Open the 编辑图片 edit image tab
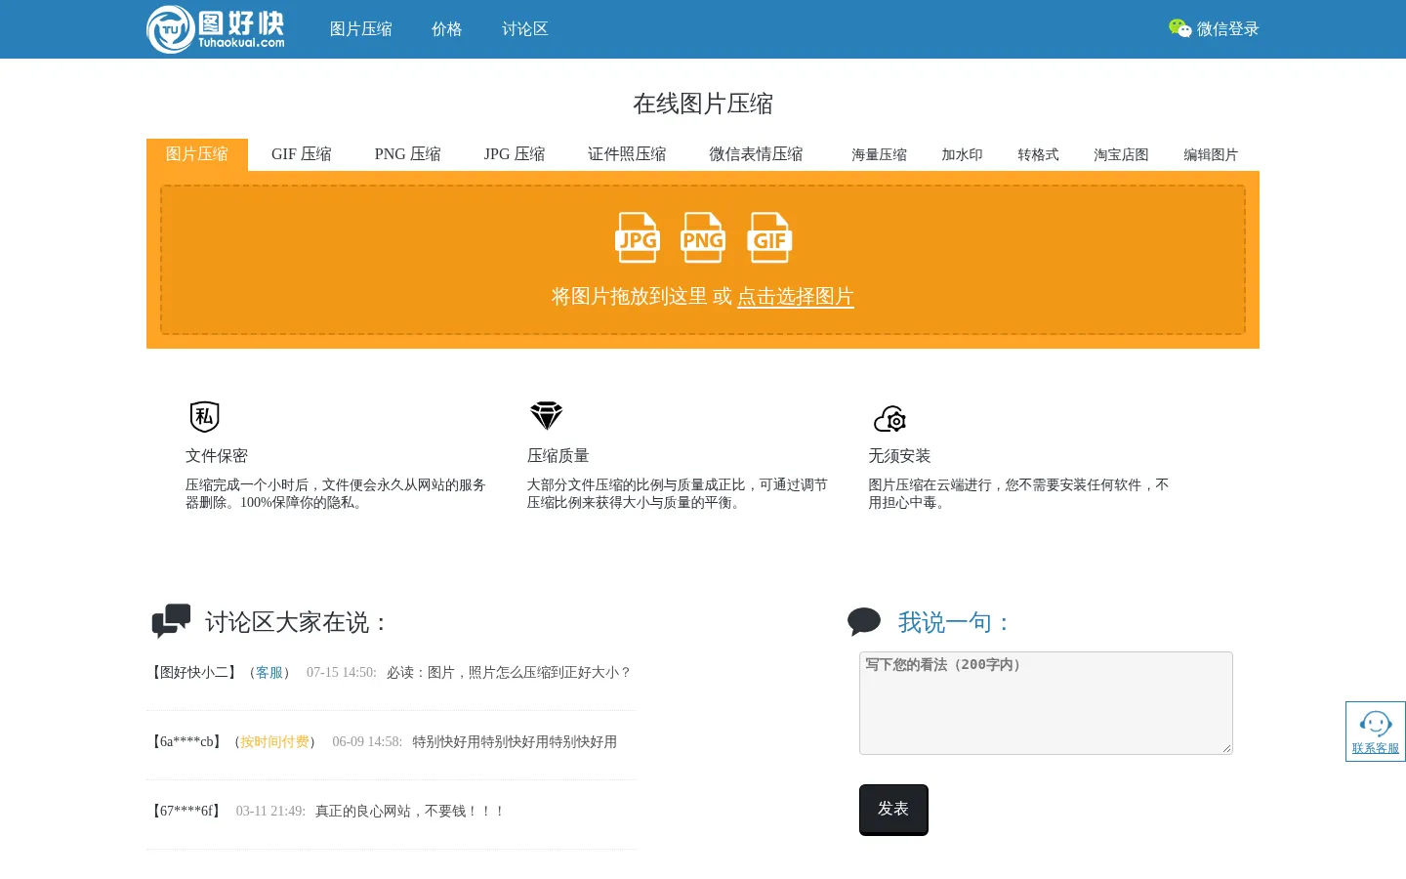1406x879 pixels. click(x=1211, y=154)
